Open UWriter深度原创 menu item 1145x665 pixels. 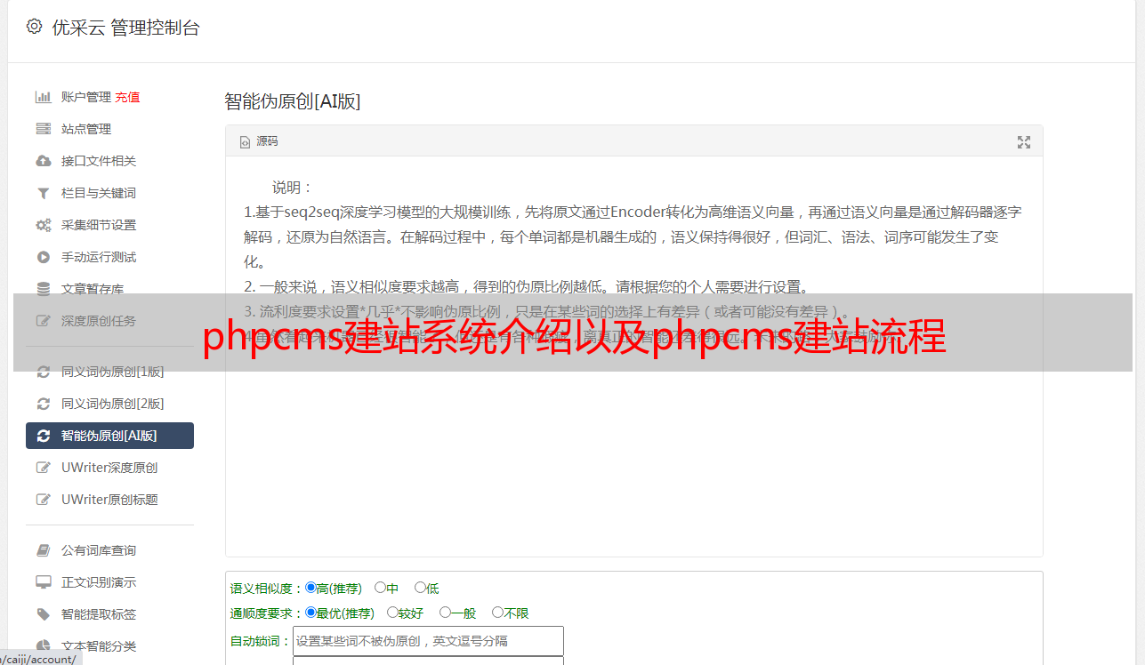tap(109, 468)
